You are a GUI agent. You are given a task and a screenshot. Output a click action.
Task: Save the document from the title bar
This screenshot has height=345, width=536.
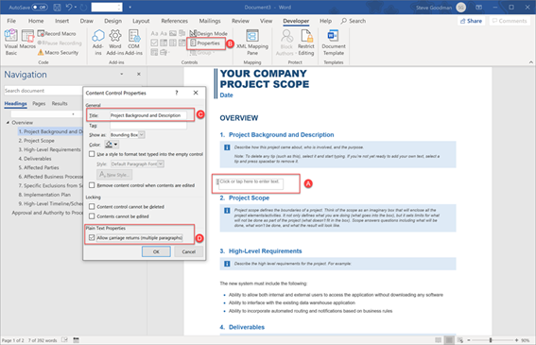pos(57,8)
